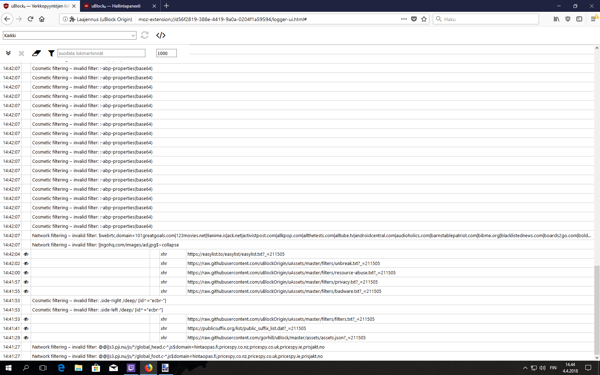Collapse log entries using the double-chevron icon
This screenshot has height=375, width=600.
tap(8, 53)
